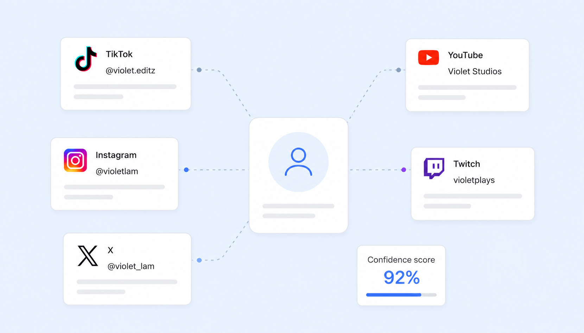Click the connector dot beside the YouTube card
This screenshot has height=333, width=584.
pyautogui.click(x=399, y=70)
